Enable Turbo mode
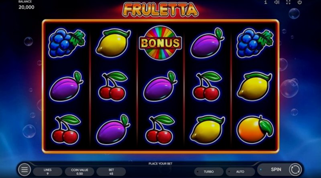The height and width of the screenshot is (178, 321). click(x=209, y=172)
